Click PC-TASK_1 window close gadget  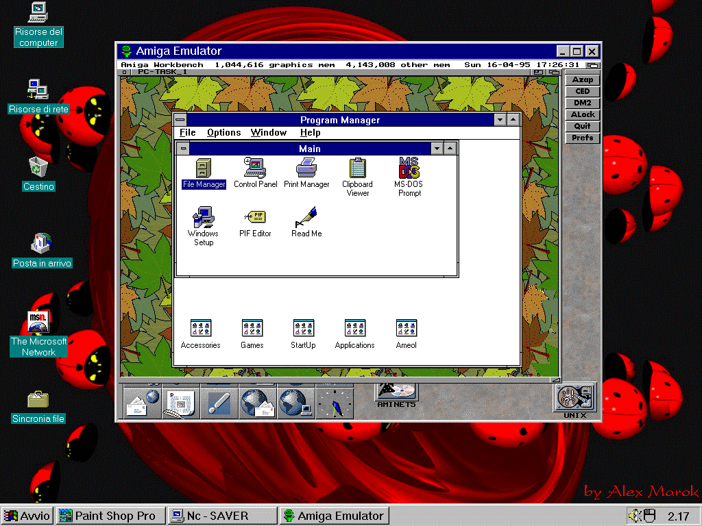pyautogui.click(x=125, y=72)
